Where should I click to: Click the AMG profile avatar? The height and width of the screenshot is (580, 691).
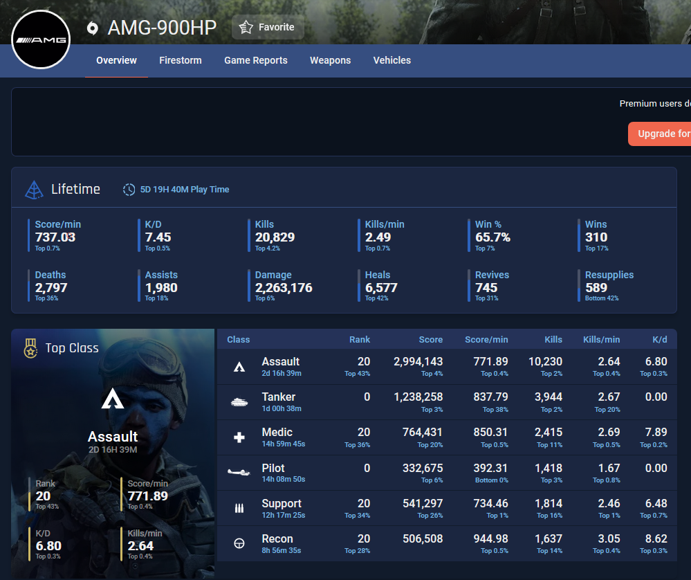pos(41,39)
